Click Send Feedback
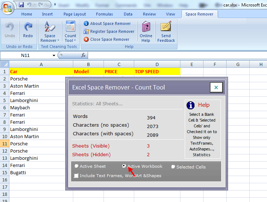This screenshot has height=202, width=267. pyautogui.click(x=166, y=32)
